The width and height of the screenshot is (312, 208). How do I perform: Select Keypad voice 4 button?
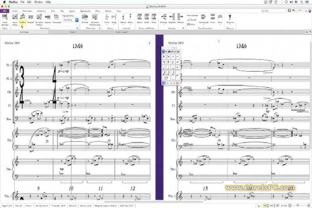(174, 83)
